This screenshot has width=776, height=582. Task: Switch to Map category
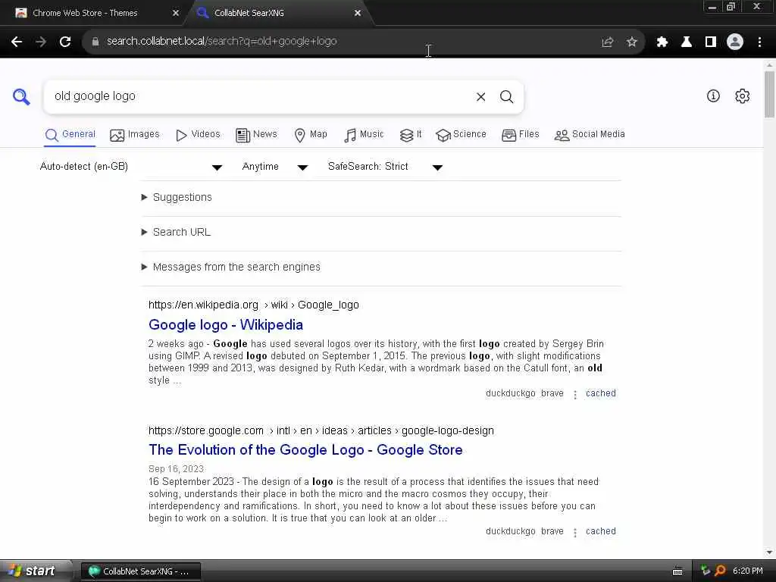click(310, 135)
